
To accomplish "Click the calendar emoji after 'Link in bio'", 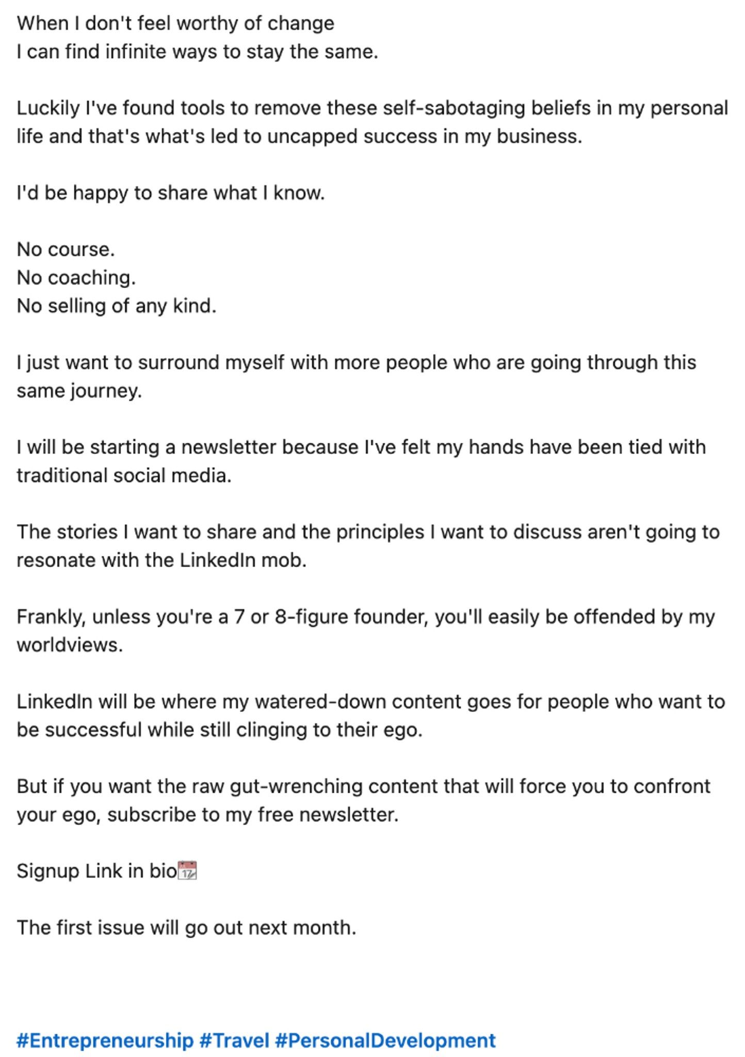I will [x=187, y=871].
